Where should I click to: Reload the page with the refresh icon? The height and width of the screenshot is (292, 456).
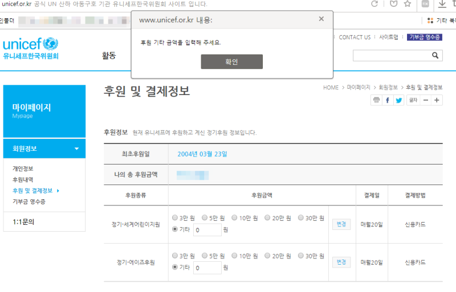[x=374, y=4]
